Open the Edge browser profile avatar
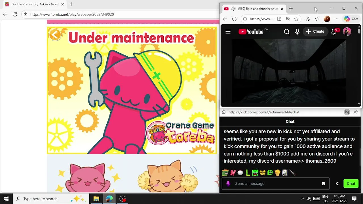 click(x=327, y=19)
